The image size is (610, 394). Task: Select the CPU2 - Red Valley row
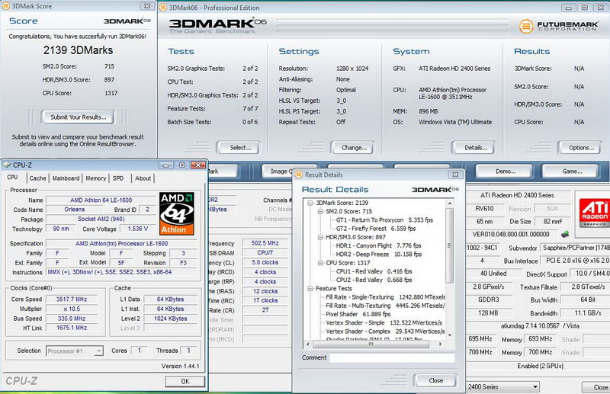374,280
